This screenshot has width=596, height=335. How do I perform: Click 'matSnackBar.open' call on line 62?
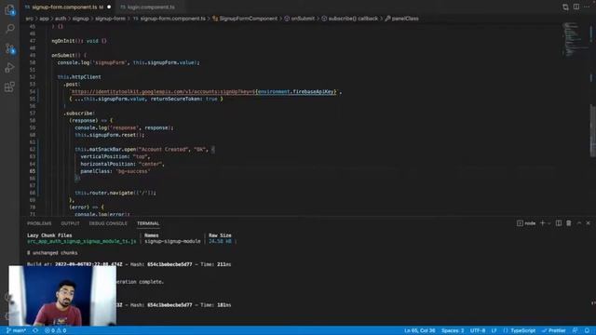click(113, 149)
